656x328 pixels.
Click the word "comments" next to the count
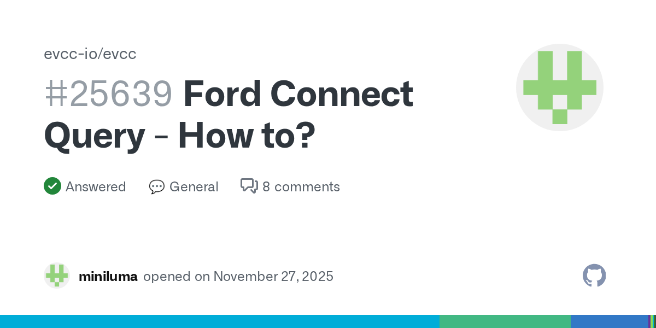(307, 187)
